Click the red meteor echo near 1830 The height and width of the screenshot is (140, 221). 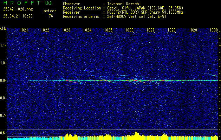tap(214, 75)
